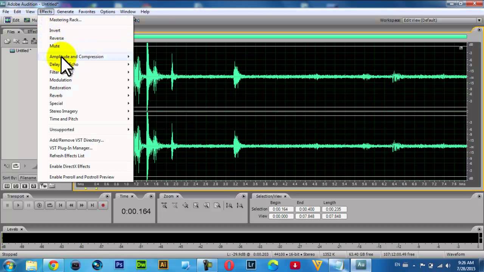Toggle Full Paths button in Files panel

(x=52, y=186)
